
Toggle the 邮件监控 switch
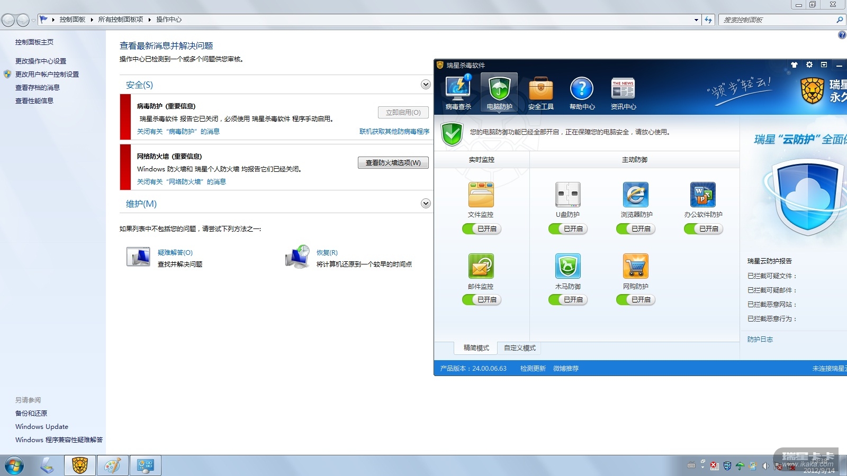point(482,300)
